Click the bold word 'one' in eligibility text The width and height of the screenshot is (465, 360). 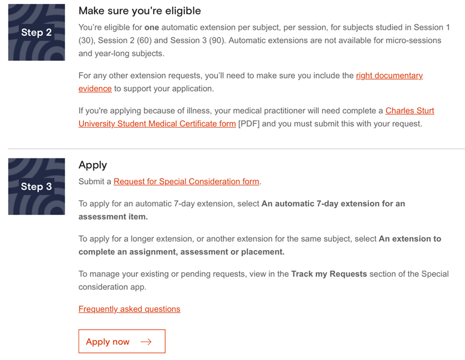tap(151, 27)
